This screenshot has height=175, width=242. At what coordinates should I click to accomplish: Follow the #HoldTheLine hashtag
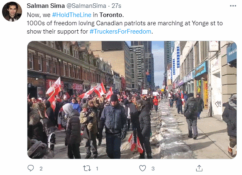(72, 15)
